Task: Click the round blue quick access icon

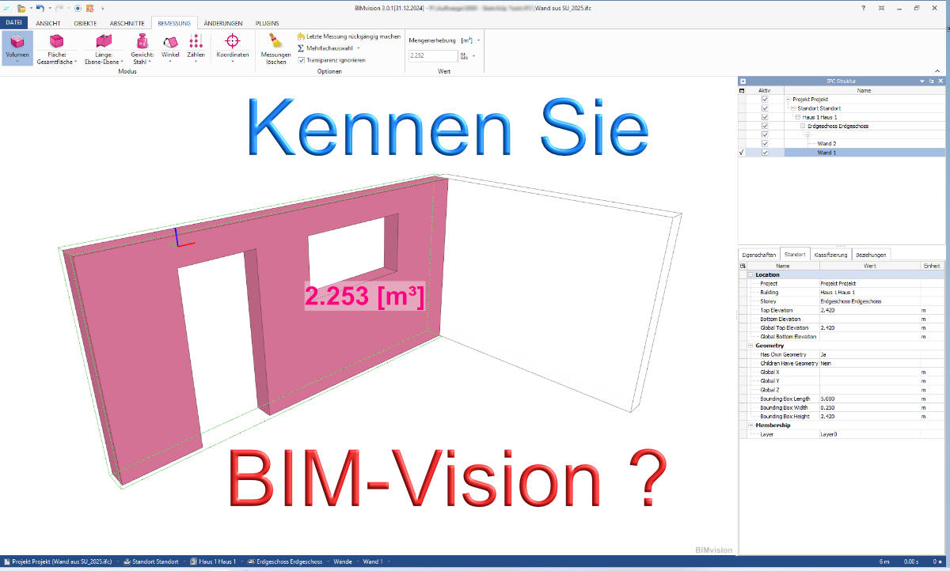Action: pos(78,8)
